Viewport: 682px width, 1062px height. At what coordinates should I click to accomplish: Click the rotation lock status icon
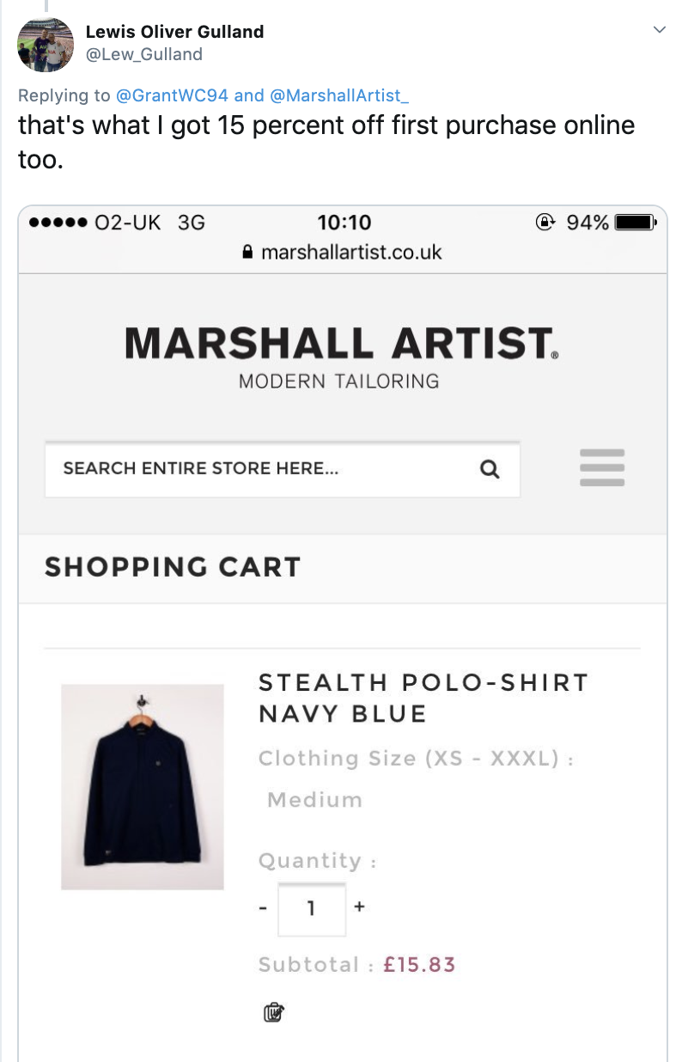[545, 223]
